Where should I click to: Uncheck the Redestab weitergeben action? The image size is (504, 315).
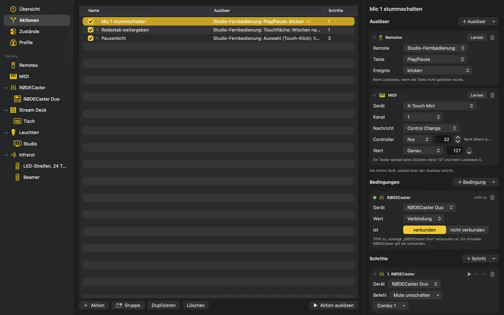pos(91,30)
